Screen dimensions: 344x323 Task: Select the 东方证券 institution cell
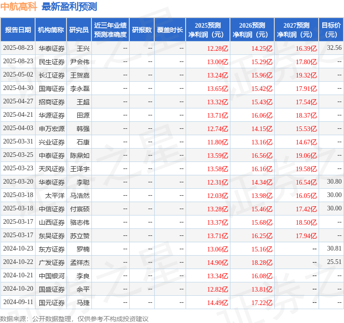coord(52,249)
